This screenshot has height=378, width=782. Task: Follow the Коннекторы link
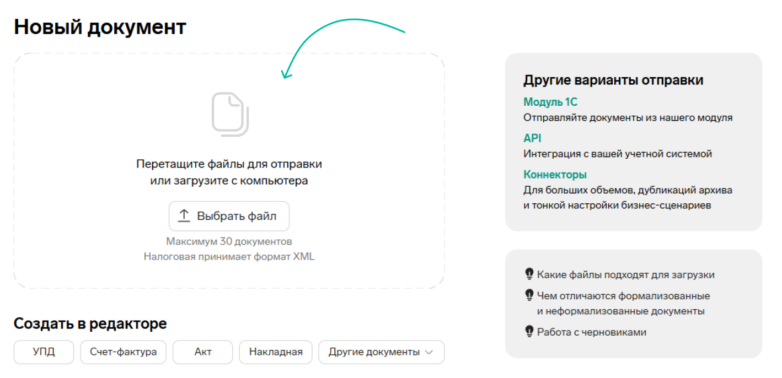click(554, 175)
